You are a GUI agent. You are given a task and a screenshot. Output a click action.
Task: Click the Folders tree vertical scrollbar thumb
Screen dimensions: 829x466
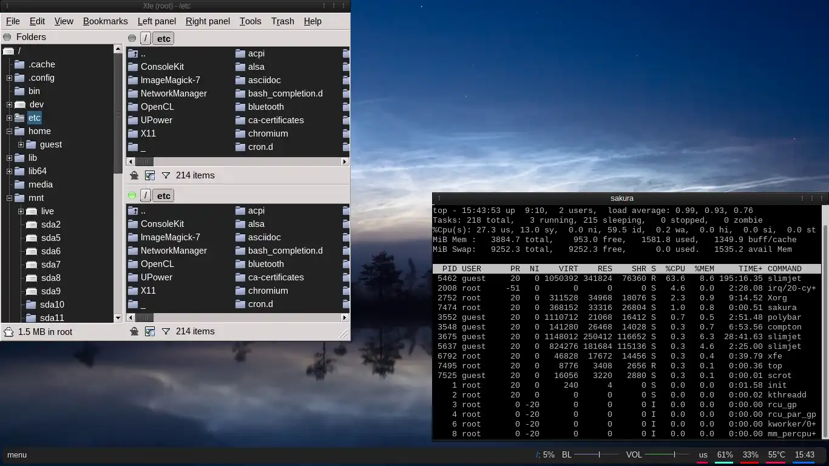[118, 114]
